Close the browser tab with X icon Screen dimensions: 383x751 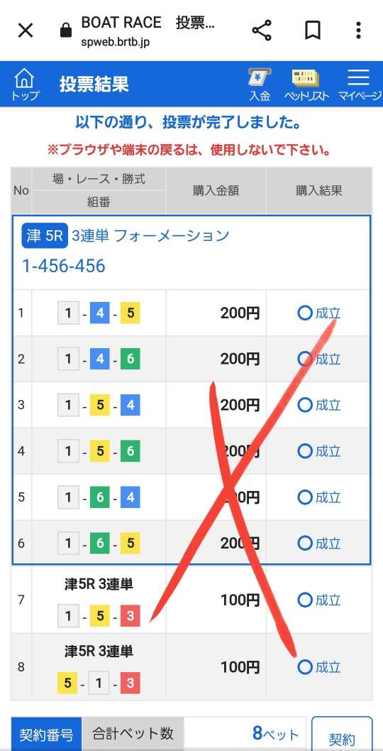(x=26, y=31)
